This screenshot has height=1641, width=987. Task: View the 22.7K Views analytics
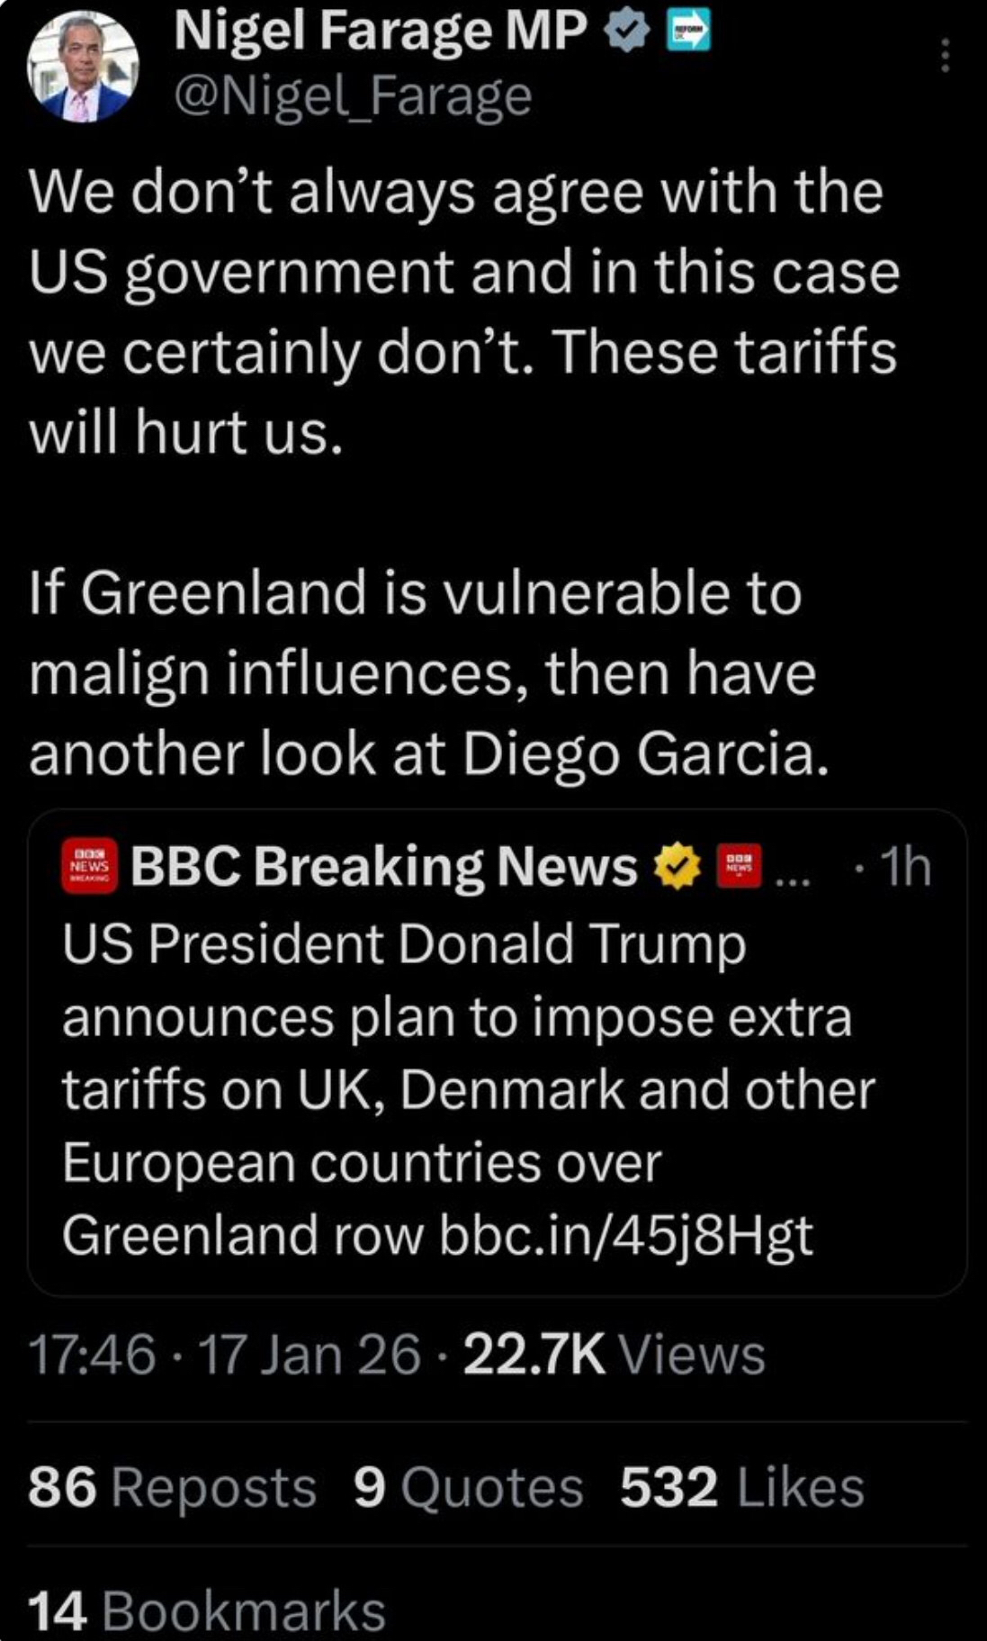pos(614,1355)
